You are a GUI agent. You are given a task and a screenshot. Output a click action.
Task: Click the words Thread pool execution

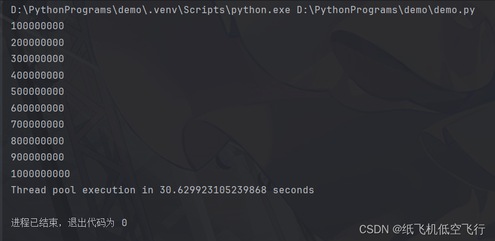tap(73, 190)
